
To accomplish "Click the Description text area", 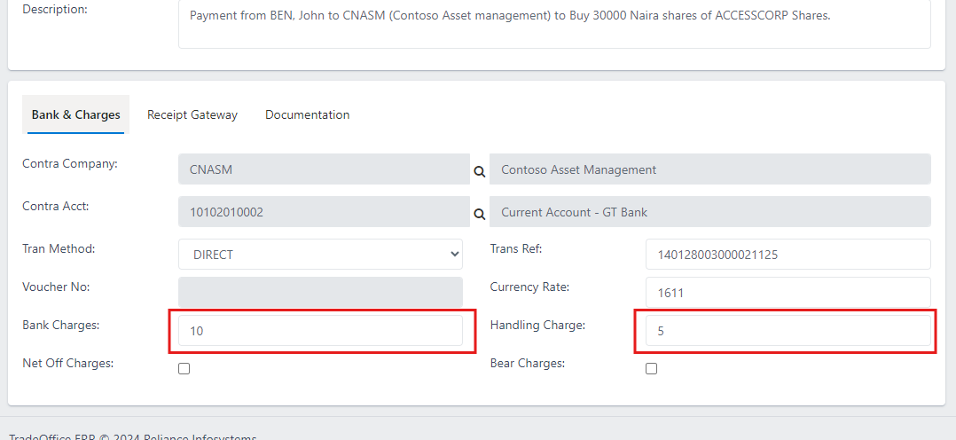I will [555, 24].
